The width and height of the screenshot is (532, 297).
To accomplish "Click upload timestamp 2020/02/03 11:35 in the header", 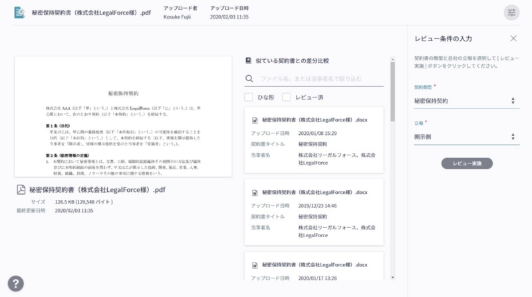I will [229, 17].
